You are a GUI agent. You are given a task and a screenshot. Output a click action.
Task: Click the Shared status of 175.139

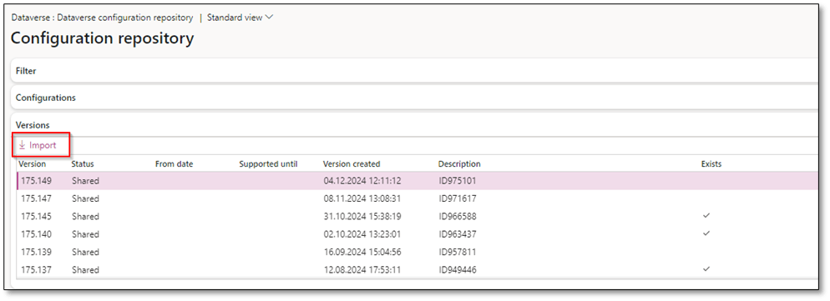click(85, 252)
